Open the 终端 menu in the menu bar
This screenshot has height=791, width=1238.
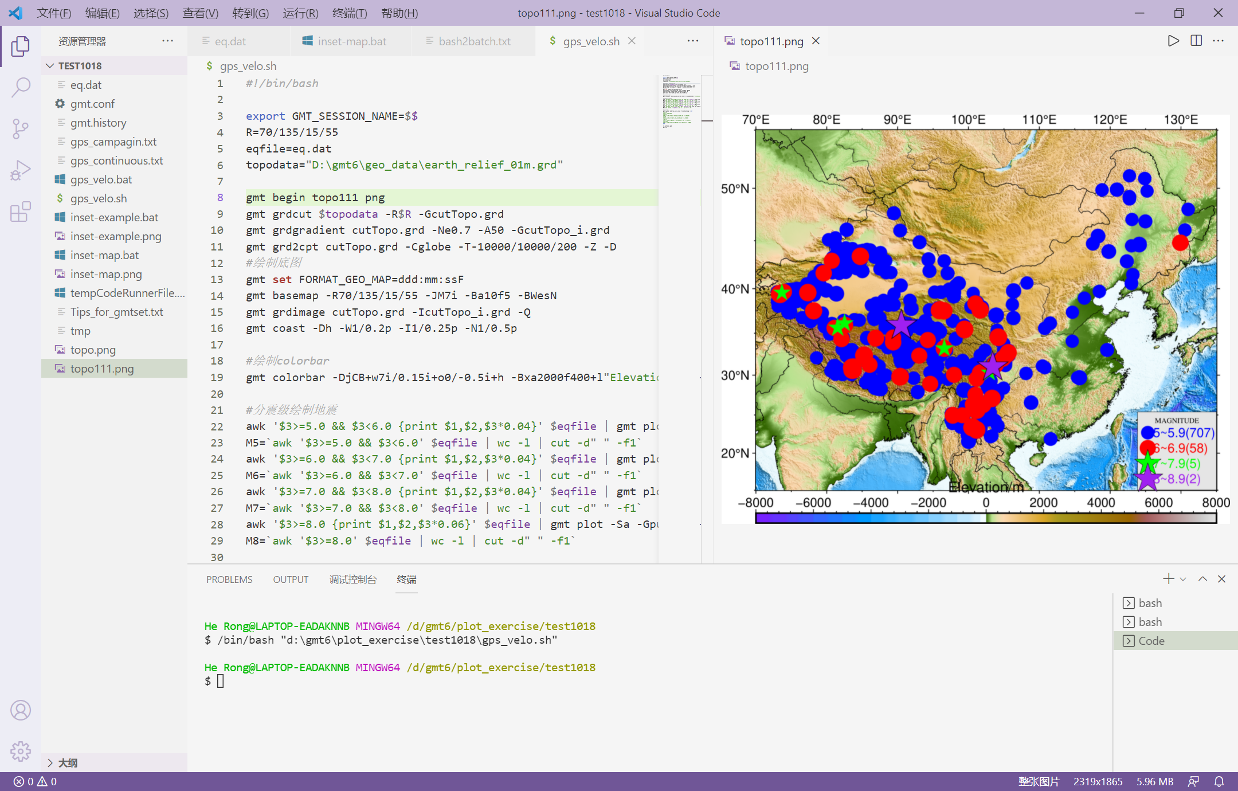[x=350, y=13]
